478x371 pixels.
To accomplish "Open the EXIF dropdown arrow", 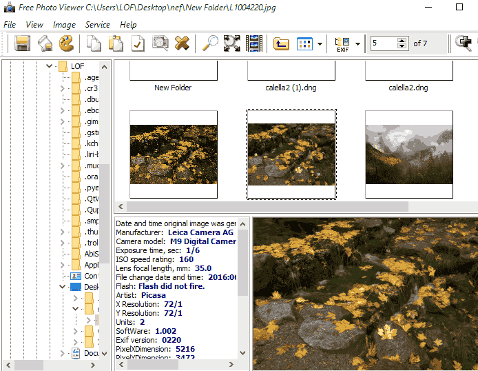I will tap(358, 44).
